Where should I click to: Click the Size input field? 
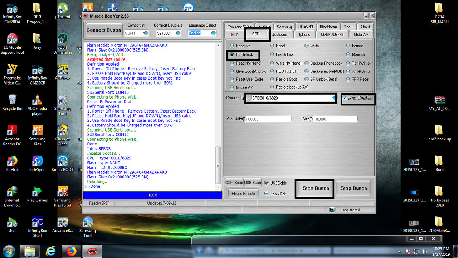coord(335,119)
